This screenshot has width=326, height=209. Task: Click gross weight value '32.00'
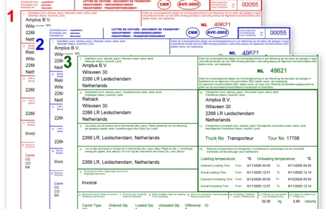coord(266,201)
